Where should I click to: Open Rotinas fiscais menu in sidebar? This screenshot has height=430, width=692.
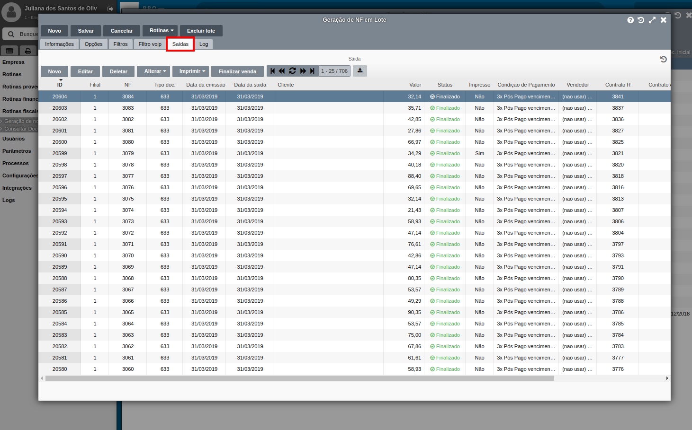tap(20, 111)
